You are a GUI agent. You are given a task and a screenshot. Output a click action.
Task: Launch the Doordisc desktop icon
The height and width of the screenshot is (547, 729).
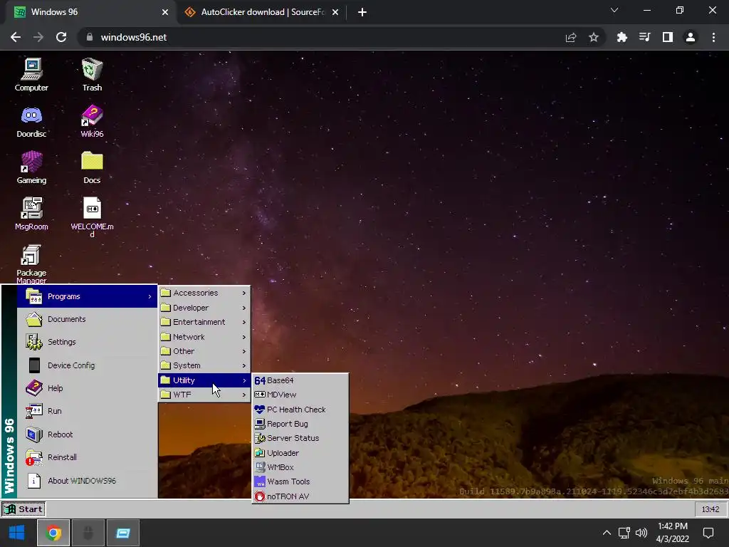[31, 121]
